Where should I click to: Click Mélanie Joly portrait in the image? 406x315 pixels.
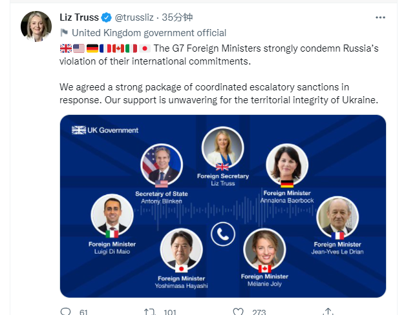pos(264,250)
